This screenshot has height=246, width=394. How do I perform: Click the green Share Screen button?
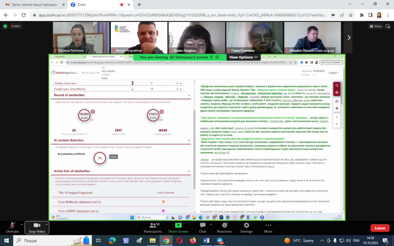pos(178,228)
